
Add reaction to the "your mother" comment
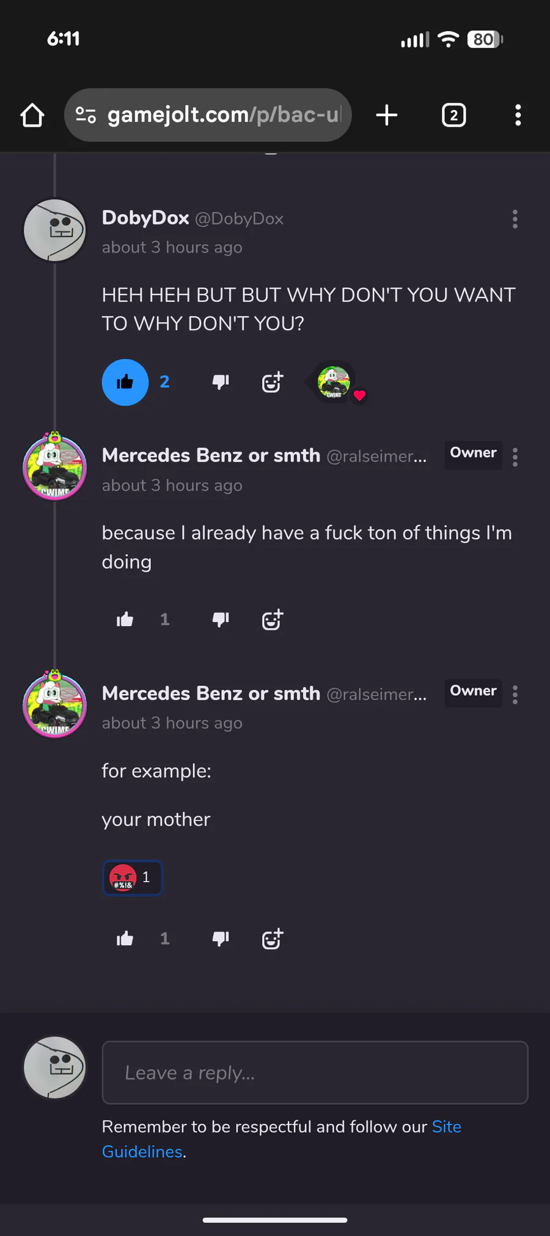pos(272,939)
